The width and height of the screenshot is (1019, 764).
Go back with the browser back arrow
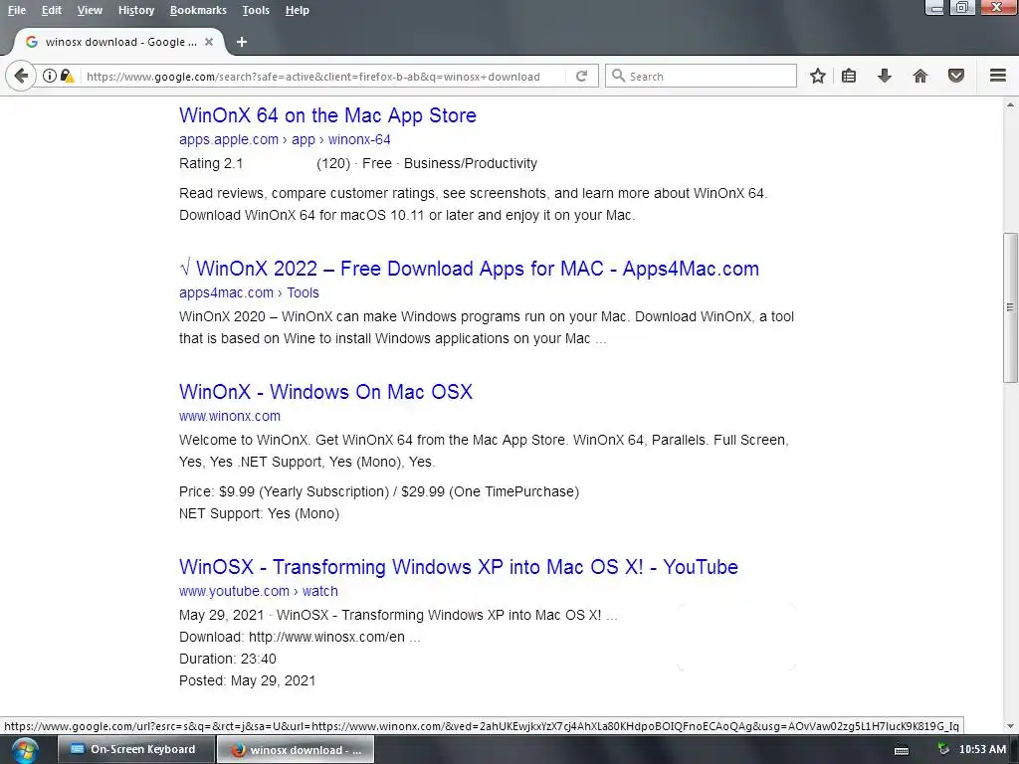(21, 76)
